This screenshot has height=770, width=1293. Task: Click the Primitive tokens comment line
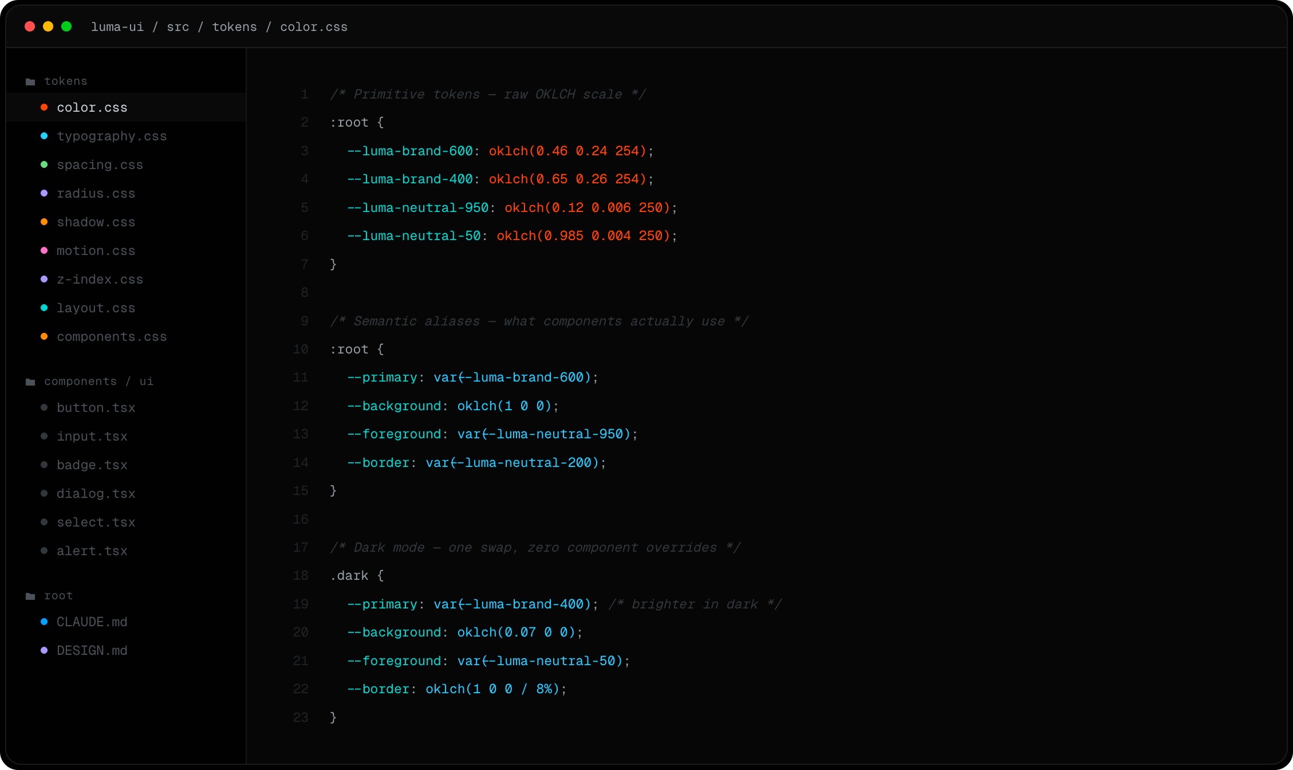(x=488, y=94)
